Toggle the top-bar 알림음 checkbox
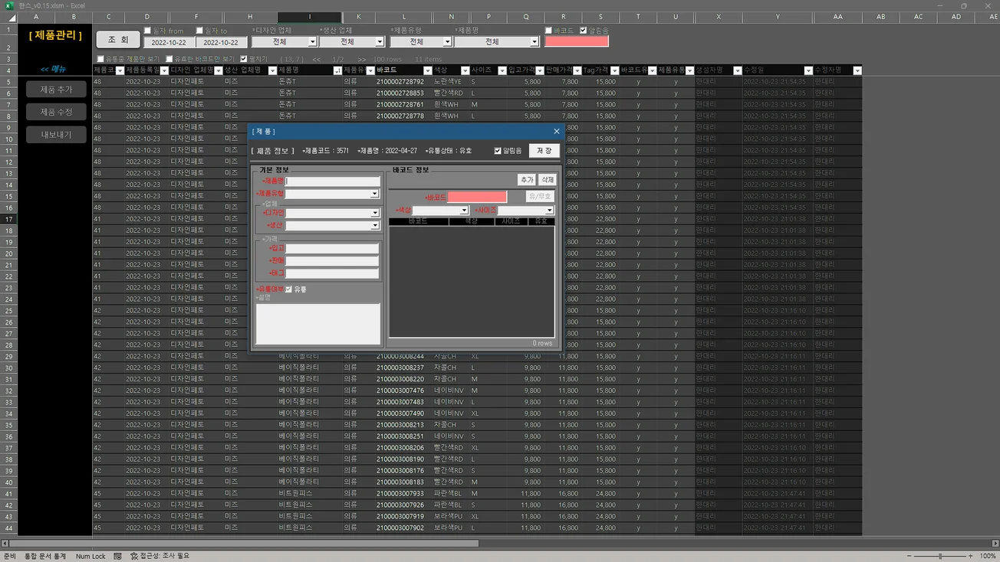 pyautogui.click(x=584, y=31)
